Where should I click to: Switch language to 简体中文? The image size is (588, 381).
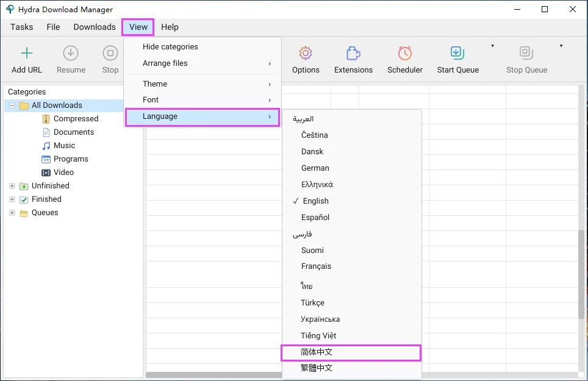tap(352, 352)
